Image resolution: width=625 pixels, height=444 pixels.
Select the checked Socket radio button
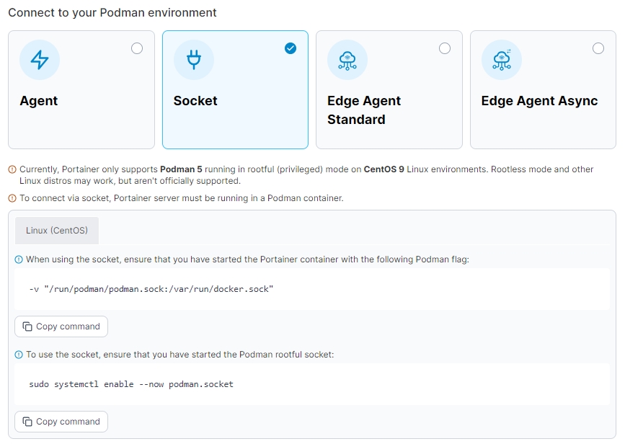[291, 48]
